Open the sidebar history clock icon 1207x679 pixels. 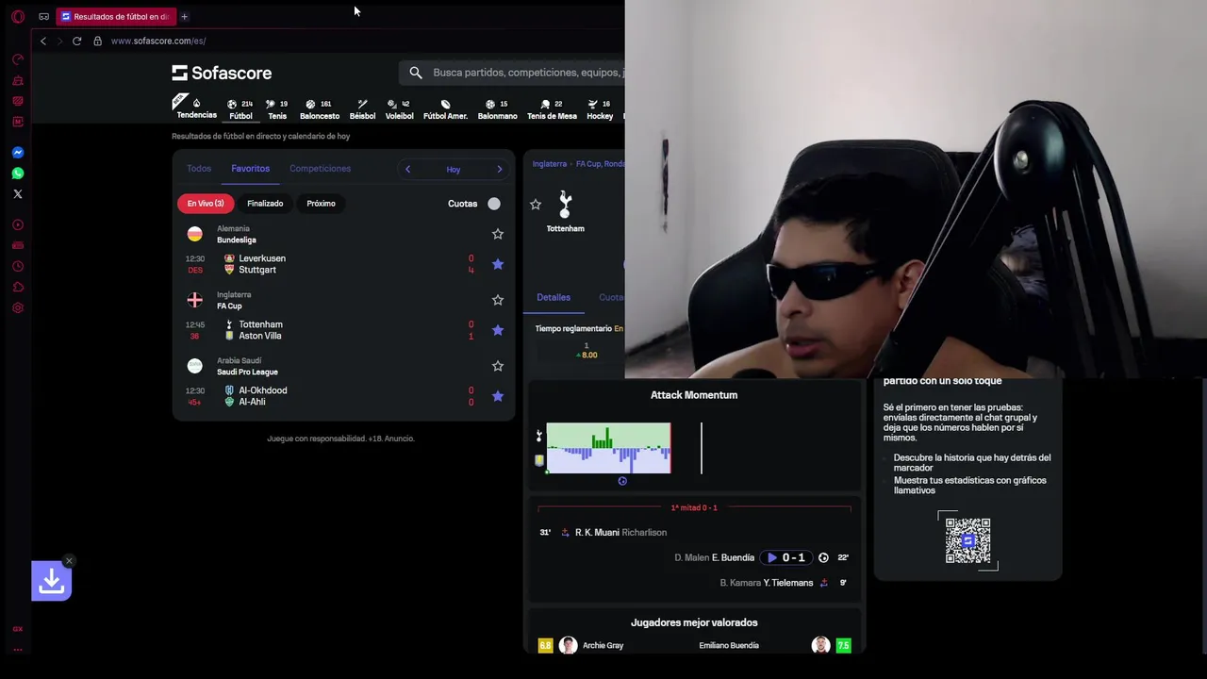click(x=18, y=267)
